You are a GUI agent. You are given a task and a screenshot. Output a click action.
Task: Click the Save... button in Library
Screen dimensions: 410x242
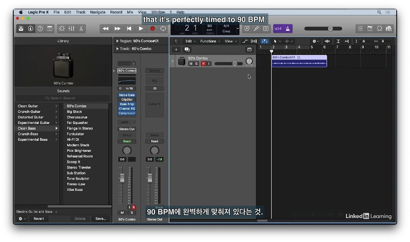tap(101, 219)
